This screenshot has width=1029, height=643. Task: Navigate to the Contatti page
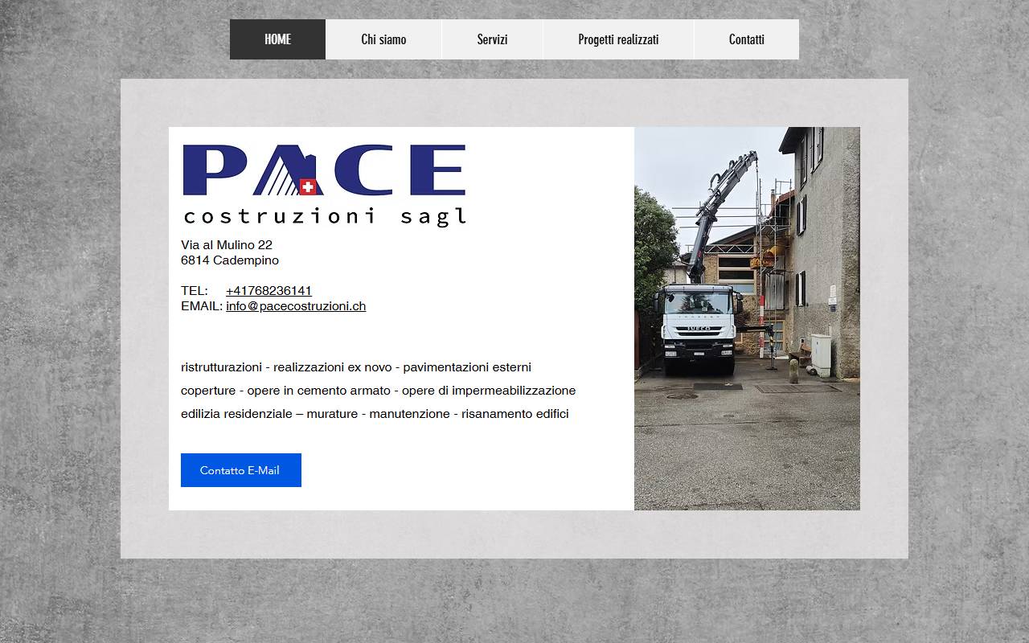point(747,39)
